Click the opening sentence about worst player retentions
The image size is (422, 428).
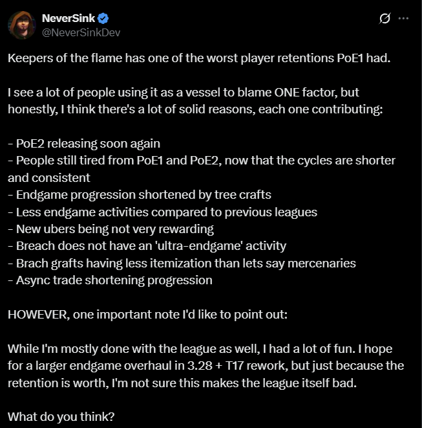(x=200, y=59)
